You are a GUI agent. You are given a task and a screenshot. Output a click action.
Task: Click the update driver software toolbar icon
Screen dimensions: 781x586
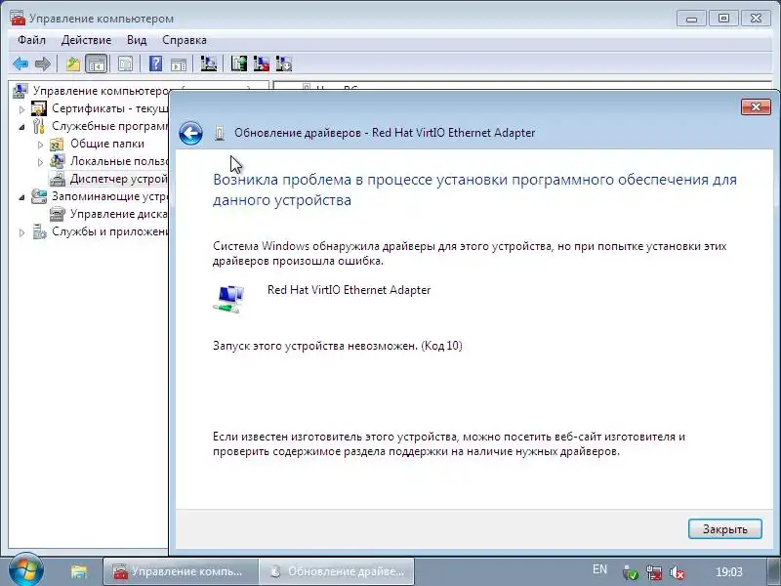click(x=238, y=63)
